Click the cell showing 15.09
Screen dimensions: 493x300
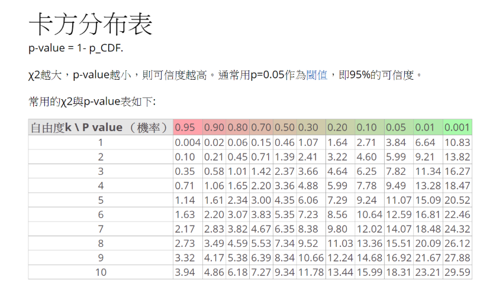point(428,200)
